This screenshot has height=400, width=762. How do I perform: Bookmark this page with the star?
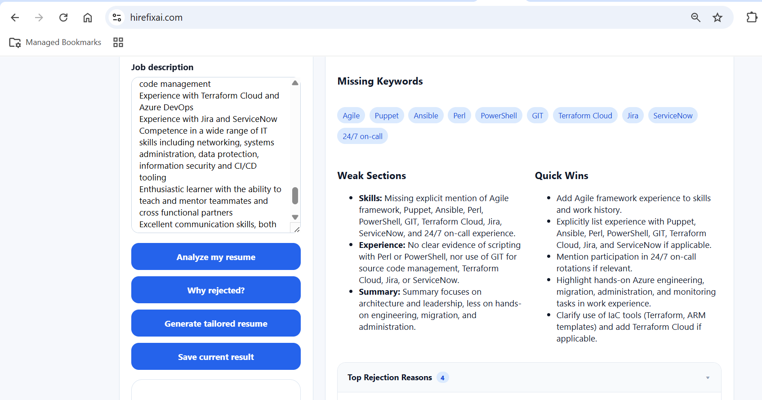click(x=717, y=18)
